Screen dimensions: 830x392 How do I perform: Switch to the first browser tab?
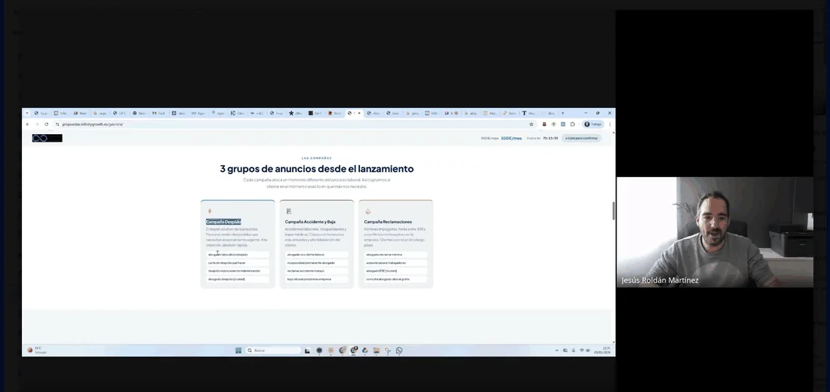41,112
